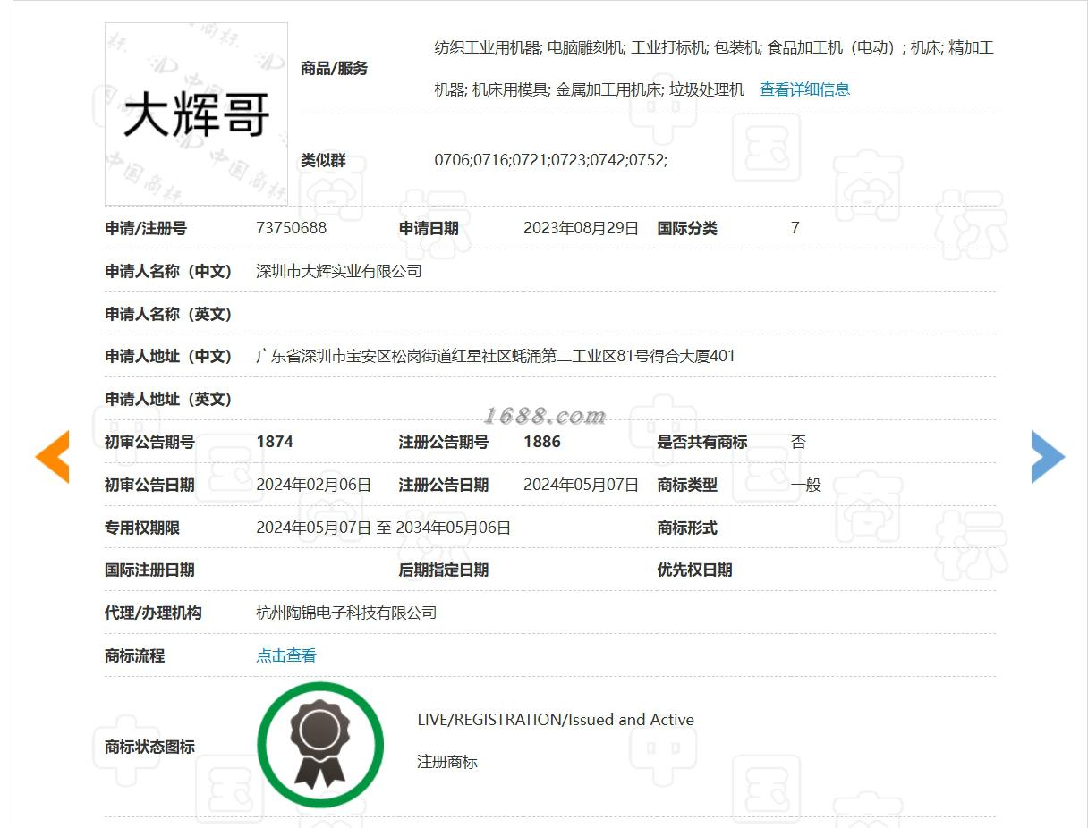Image resolution: width=1088 pixels, height=828 pixels.
Task: Select goods text starting 纺织工业用机器
Action: [x=714, y=68]
